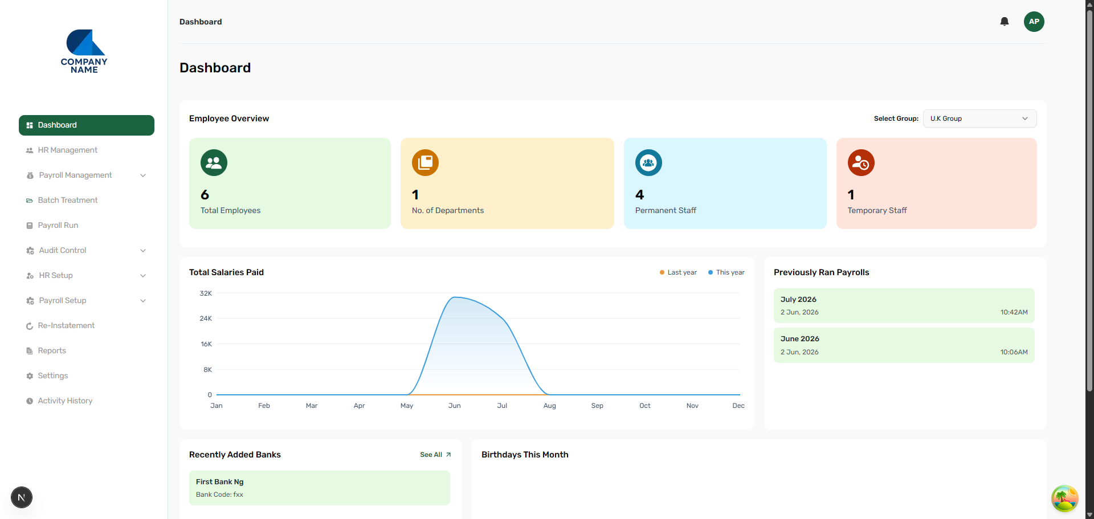1094x519 pixels.
Task: Toggle the This year chart legend
Action: 726,272
